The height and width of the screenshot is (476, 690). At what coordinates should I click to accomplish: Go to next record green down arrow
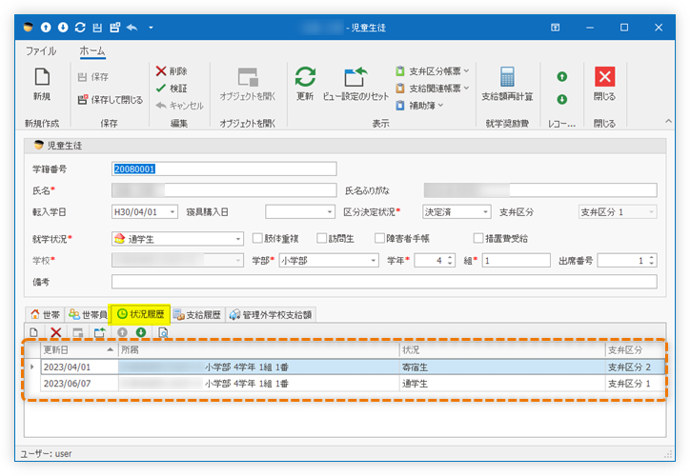click(x=562, y=99)
